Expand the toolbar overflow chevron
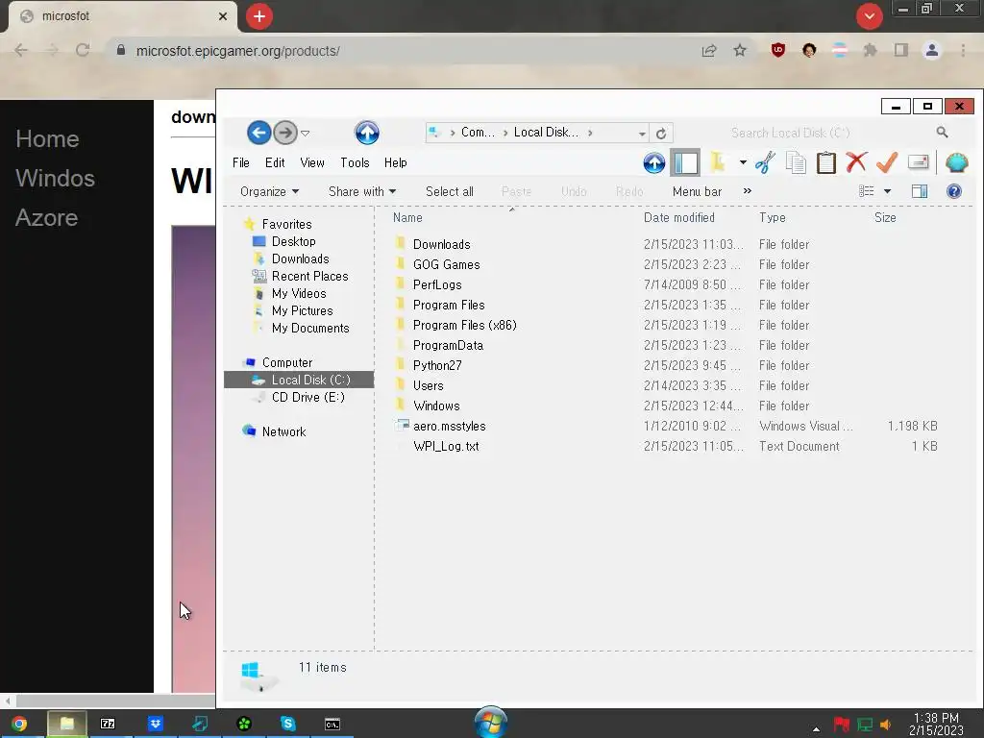Screen dimensions: 984x738 [x=747, y=191]
